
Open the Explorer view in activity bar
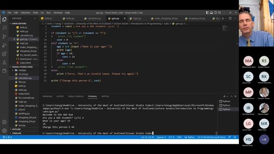[4, 19]
